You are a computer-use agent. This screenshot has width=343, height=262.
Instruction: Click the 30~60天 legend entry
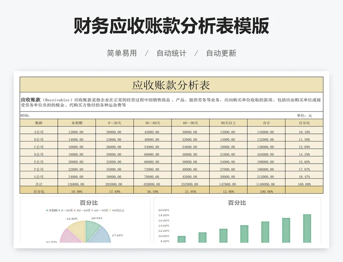82,210
